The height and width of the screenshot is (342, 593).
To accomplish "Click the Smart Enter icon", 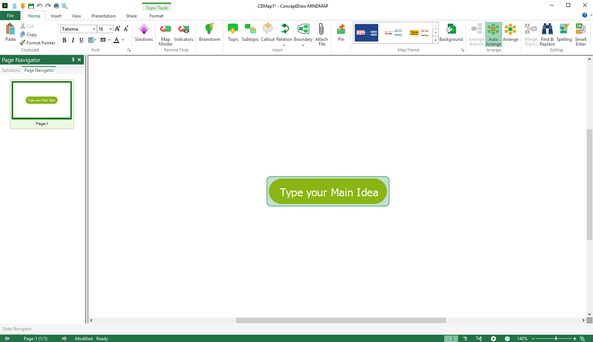I will coord(581,29).
